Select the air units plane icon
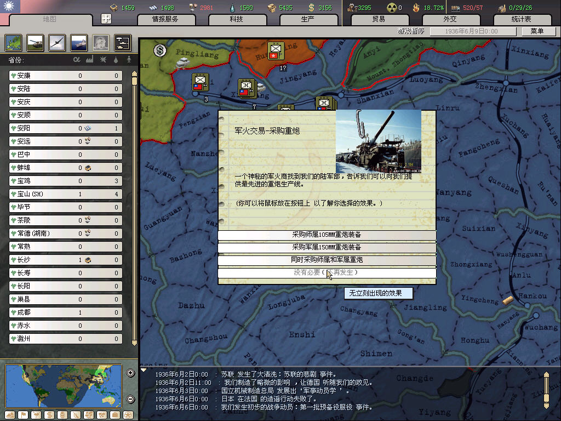561x421 pixels. (57, 42)
